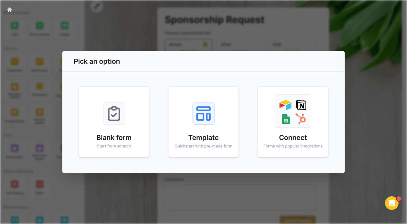Open the yellow chat support widget
407x224 pixels.
point(392,203)
